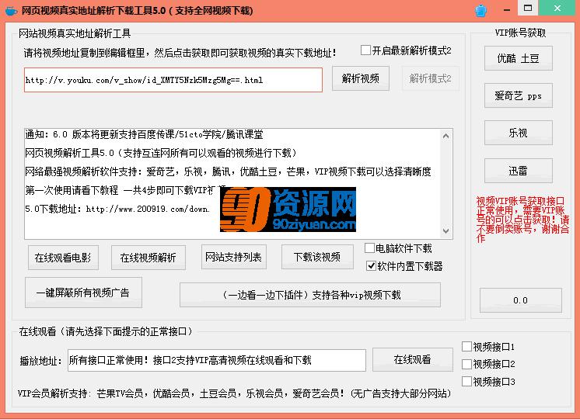Click the 通知: 6.0 版本 notice line
This screenshot has height=419, width=580.
coord(144,134)
